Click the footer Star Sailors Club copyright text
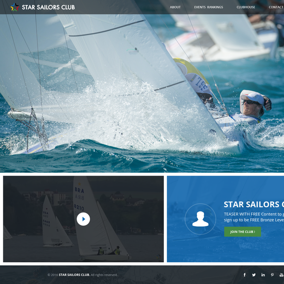Viewport: 284px width, 284px height. click(82, 275)
